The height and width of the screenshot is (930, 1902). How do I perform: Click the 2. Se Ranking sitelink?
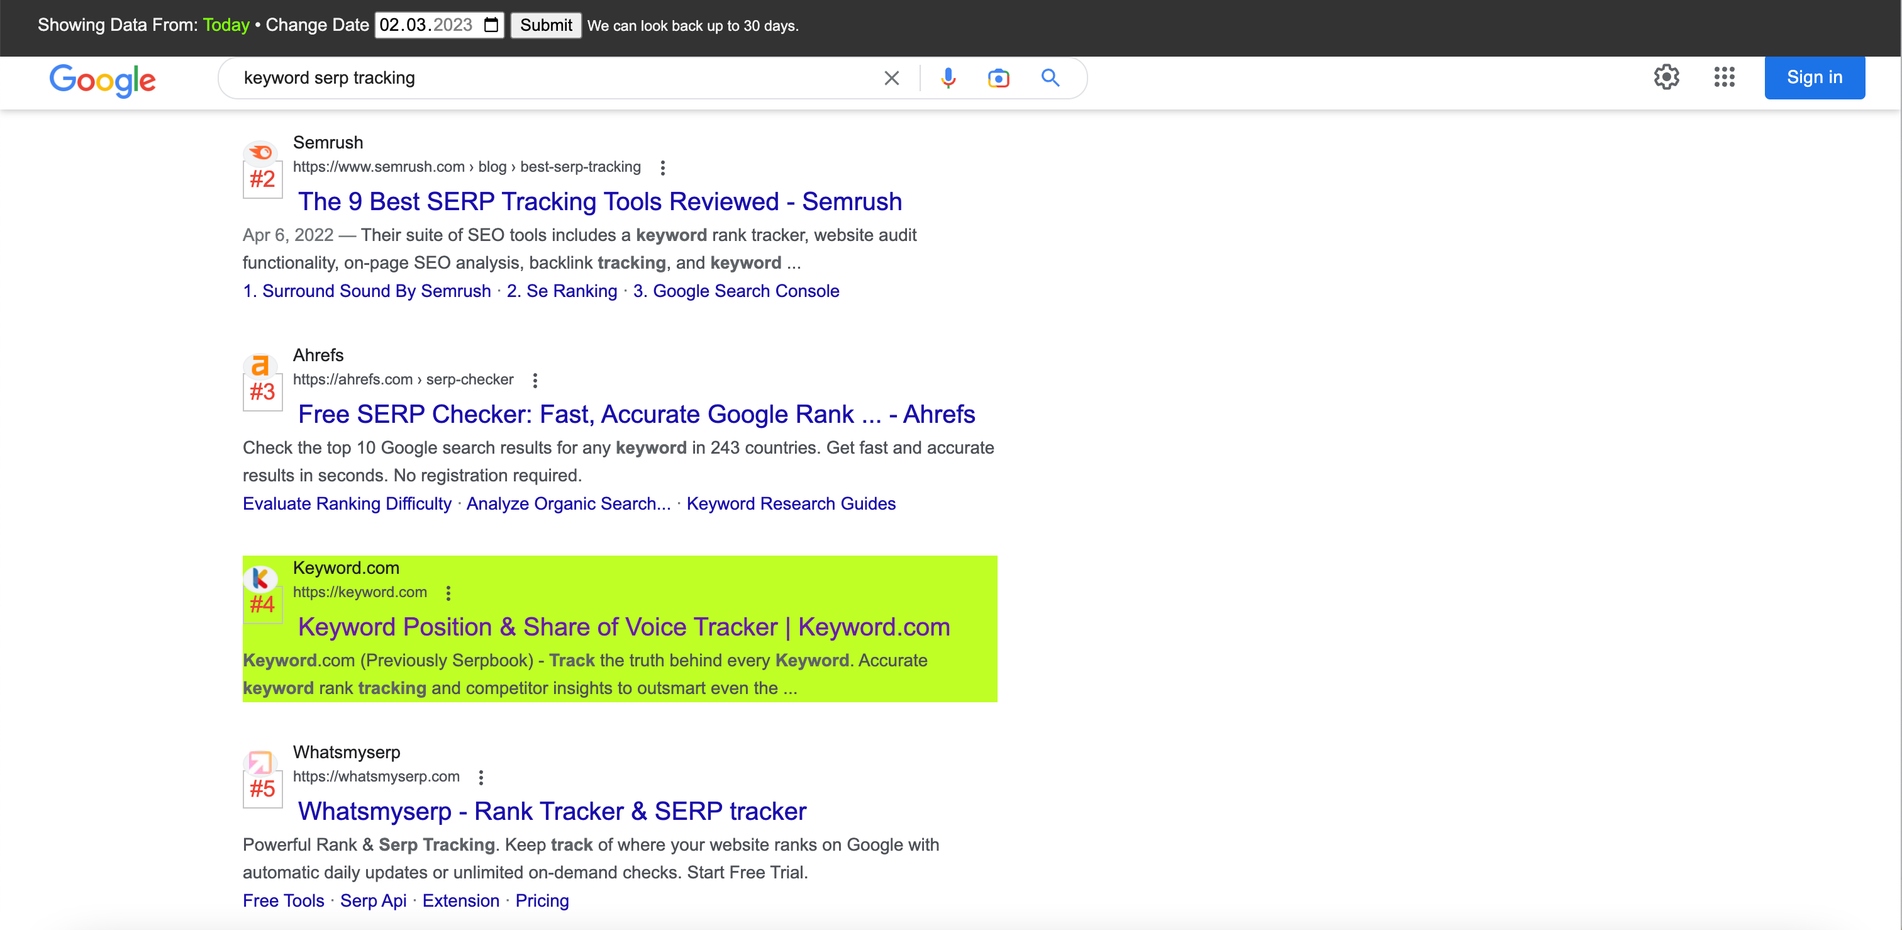562,291
